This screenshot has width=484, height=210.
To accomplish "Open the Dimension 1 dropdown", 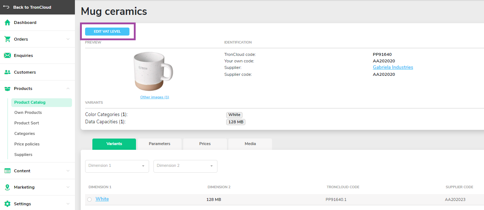I will point(117,166).
